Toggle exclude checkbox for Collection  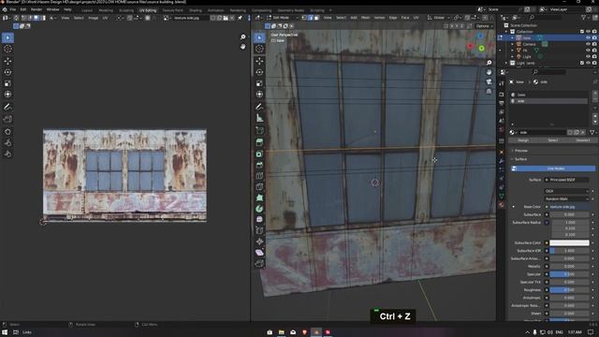tap(582, 31)
